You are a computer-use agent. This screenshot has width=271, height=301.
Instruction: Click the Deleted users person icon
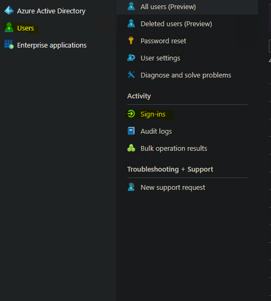tap(131, 24)
